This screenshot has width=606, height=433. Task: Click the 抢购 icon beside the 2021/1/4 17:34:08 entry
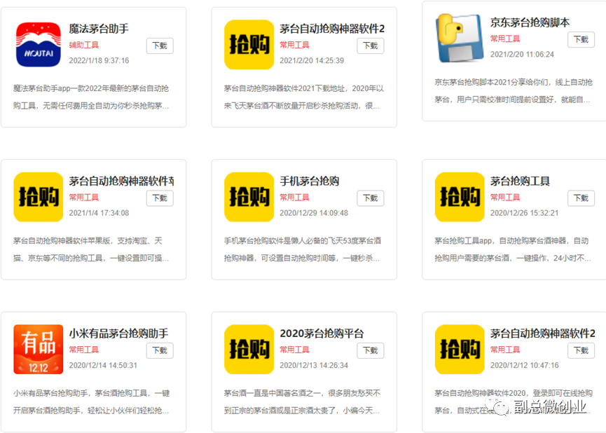coord(39,197)
